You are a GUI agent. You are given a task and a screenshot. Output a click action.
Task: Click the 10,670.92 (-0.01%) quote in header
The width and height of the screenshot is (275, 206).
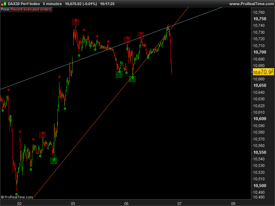click(x=81, y=4)
